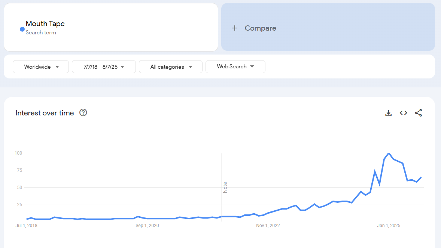The height and width of the screenshot is (248, 441).
Task: Select the Nov 1, 2022 axis label
Action: click(x=268, y=226)
